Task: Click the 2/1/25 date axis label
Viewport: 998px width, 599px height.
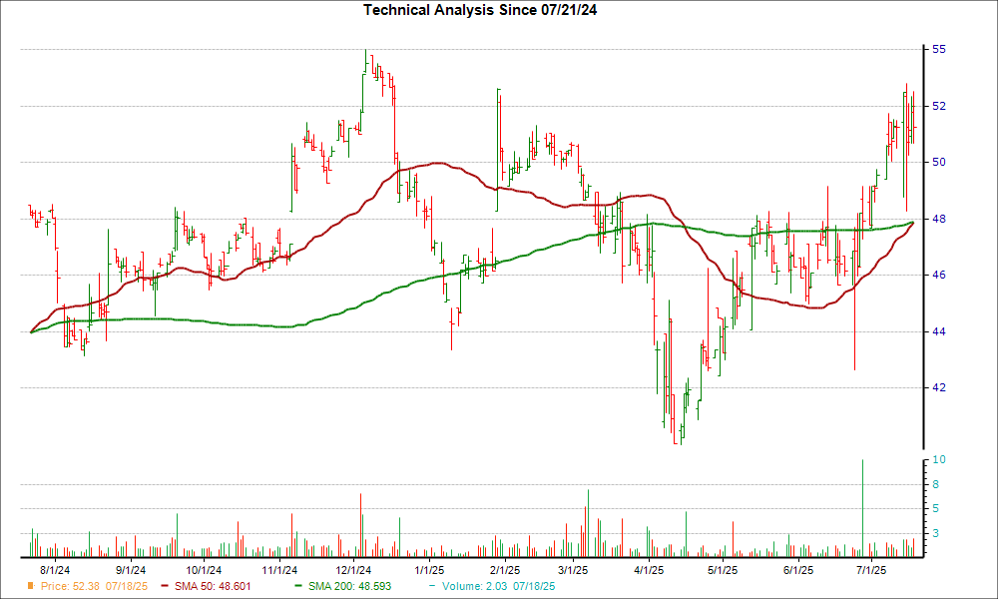Action: click(x=505, y=570)
